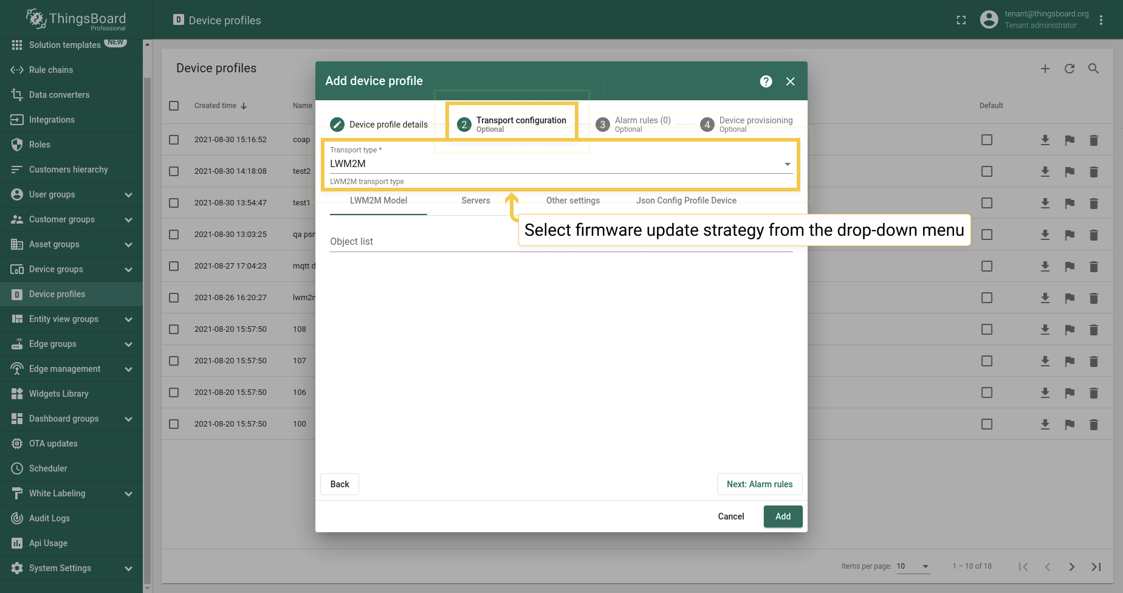Expand Edge management menu

[128, 369]
